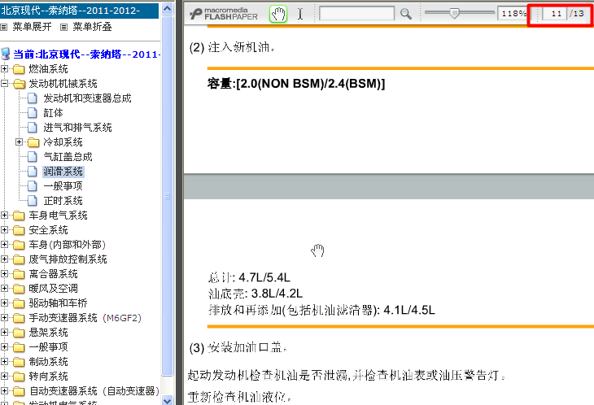Image resolution: width=594 pixels, height=405 pixels.
Task: Expand the 离合器系统 folder
Action: tap(5, 273)
